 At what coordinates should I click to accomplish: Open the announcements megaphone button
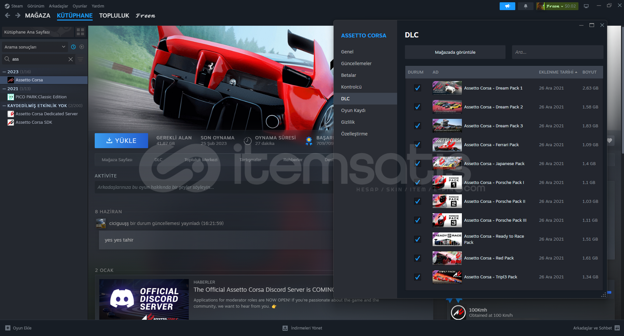point(507,6)
